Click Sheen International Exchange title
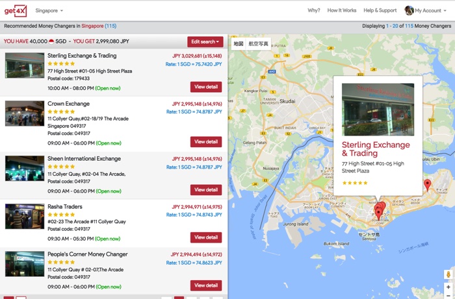 coord(84,159)
